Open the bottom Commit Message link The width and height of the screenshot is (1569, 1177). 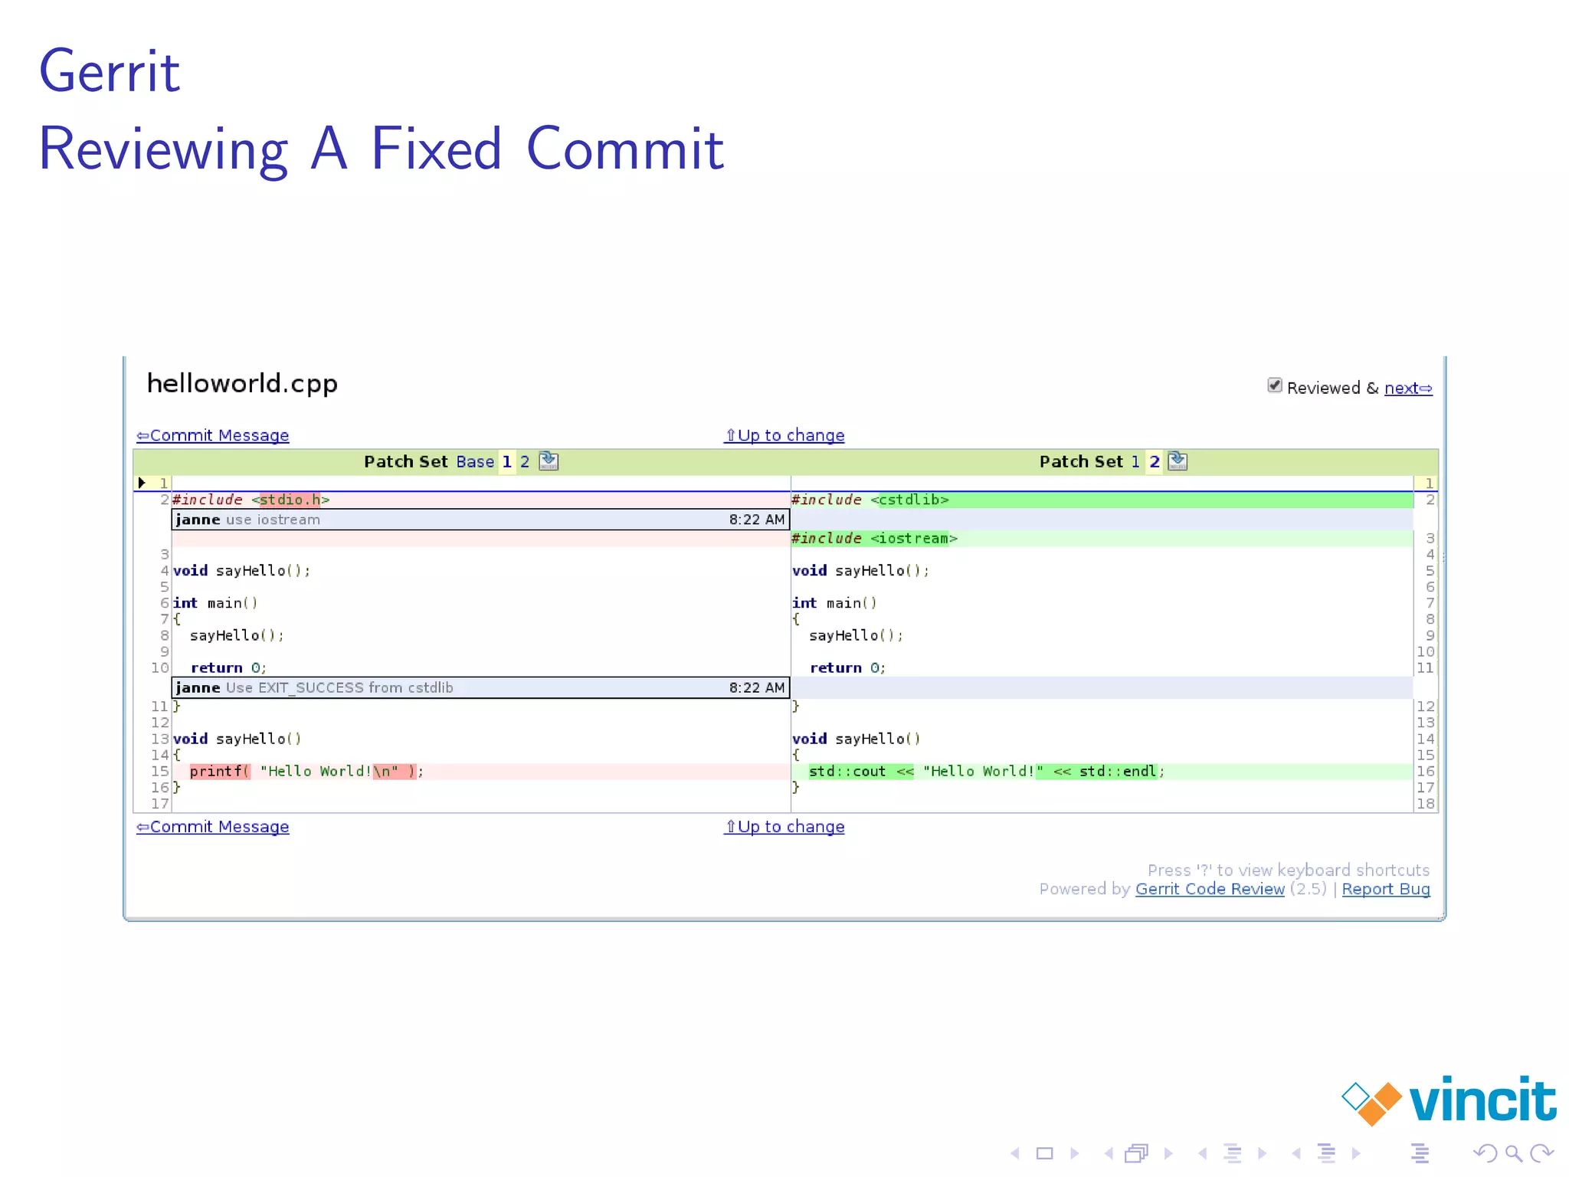click(x=213, y=827)
